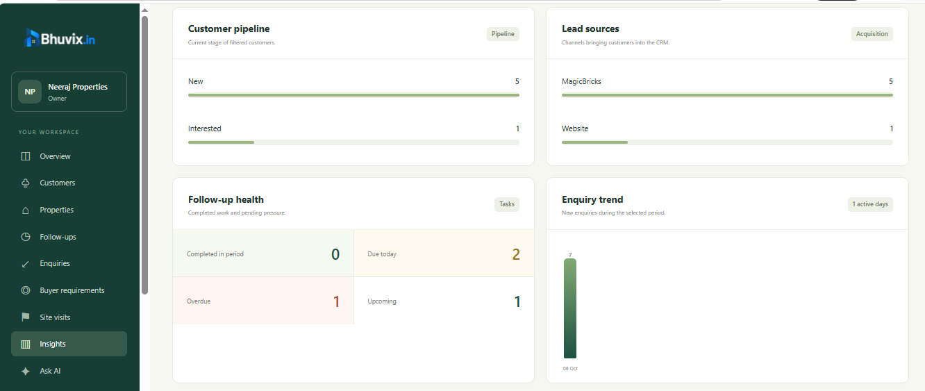Open Neeraj Properties workspace switcher
Viewport: 925px width, 391px height.
point(69,92)
